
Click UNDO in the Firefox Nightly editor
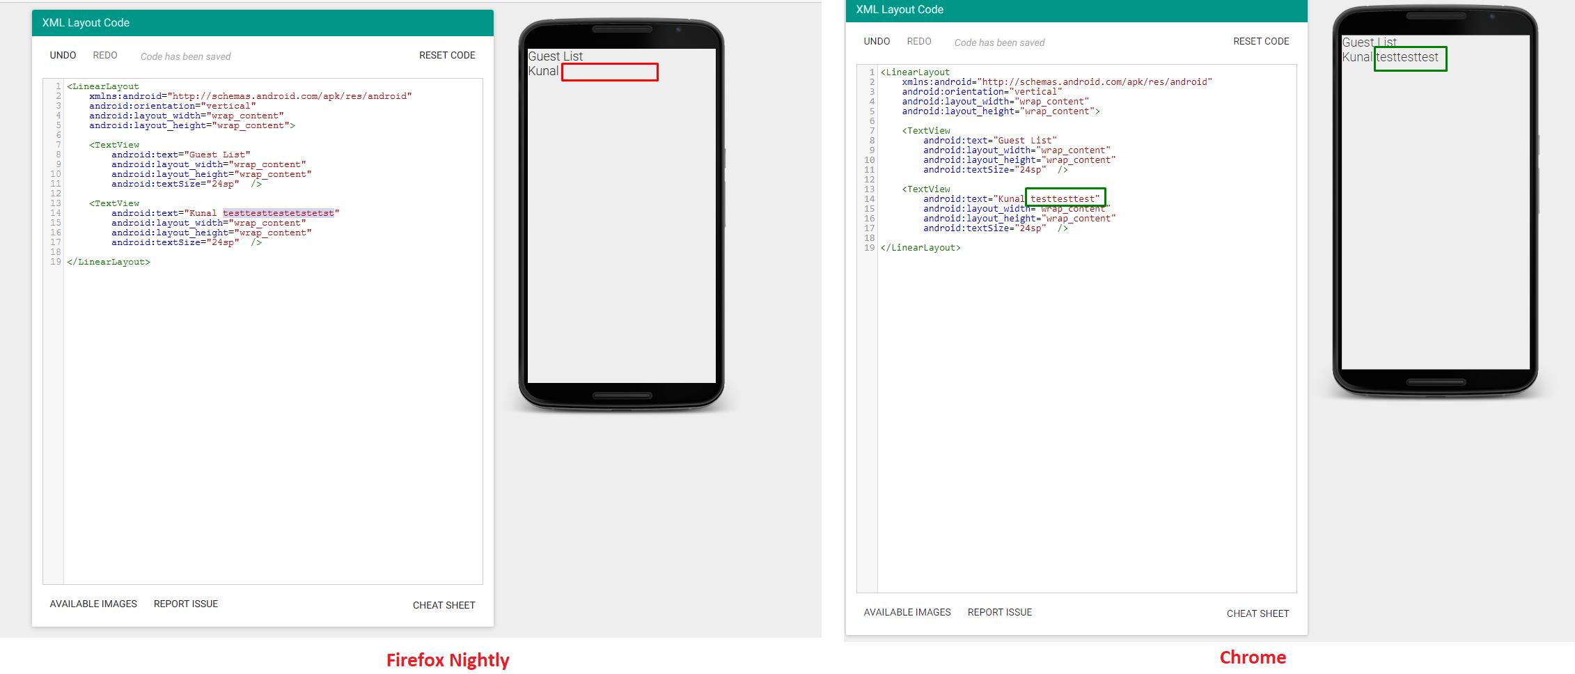pos(63,56)
